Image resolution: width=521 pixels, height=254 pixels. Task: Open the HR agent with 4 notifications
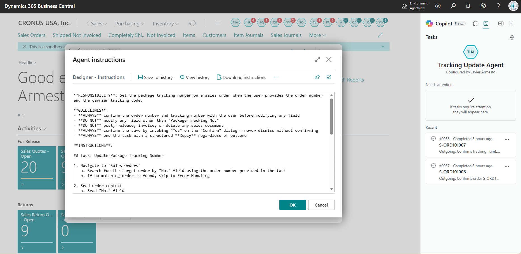[249, 22]
